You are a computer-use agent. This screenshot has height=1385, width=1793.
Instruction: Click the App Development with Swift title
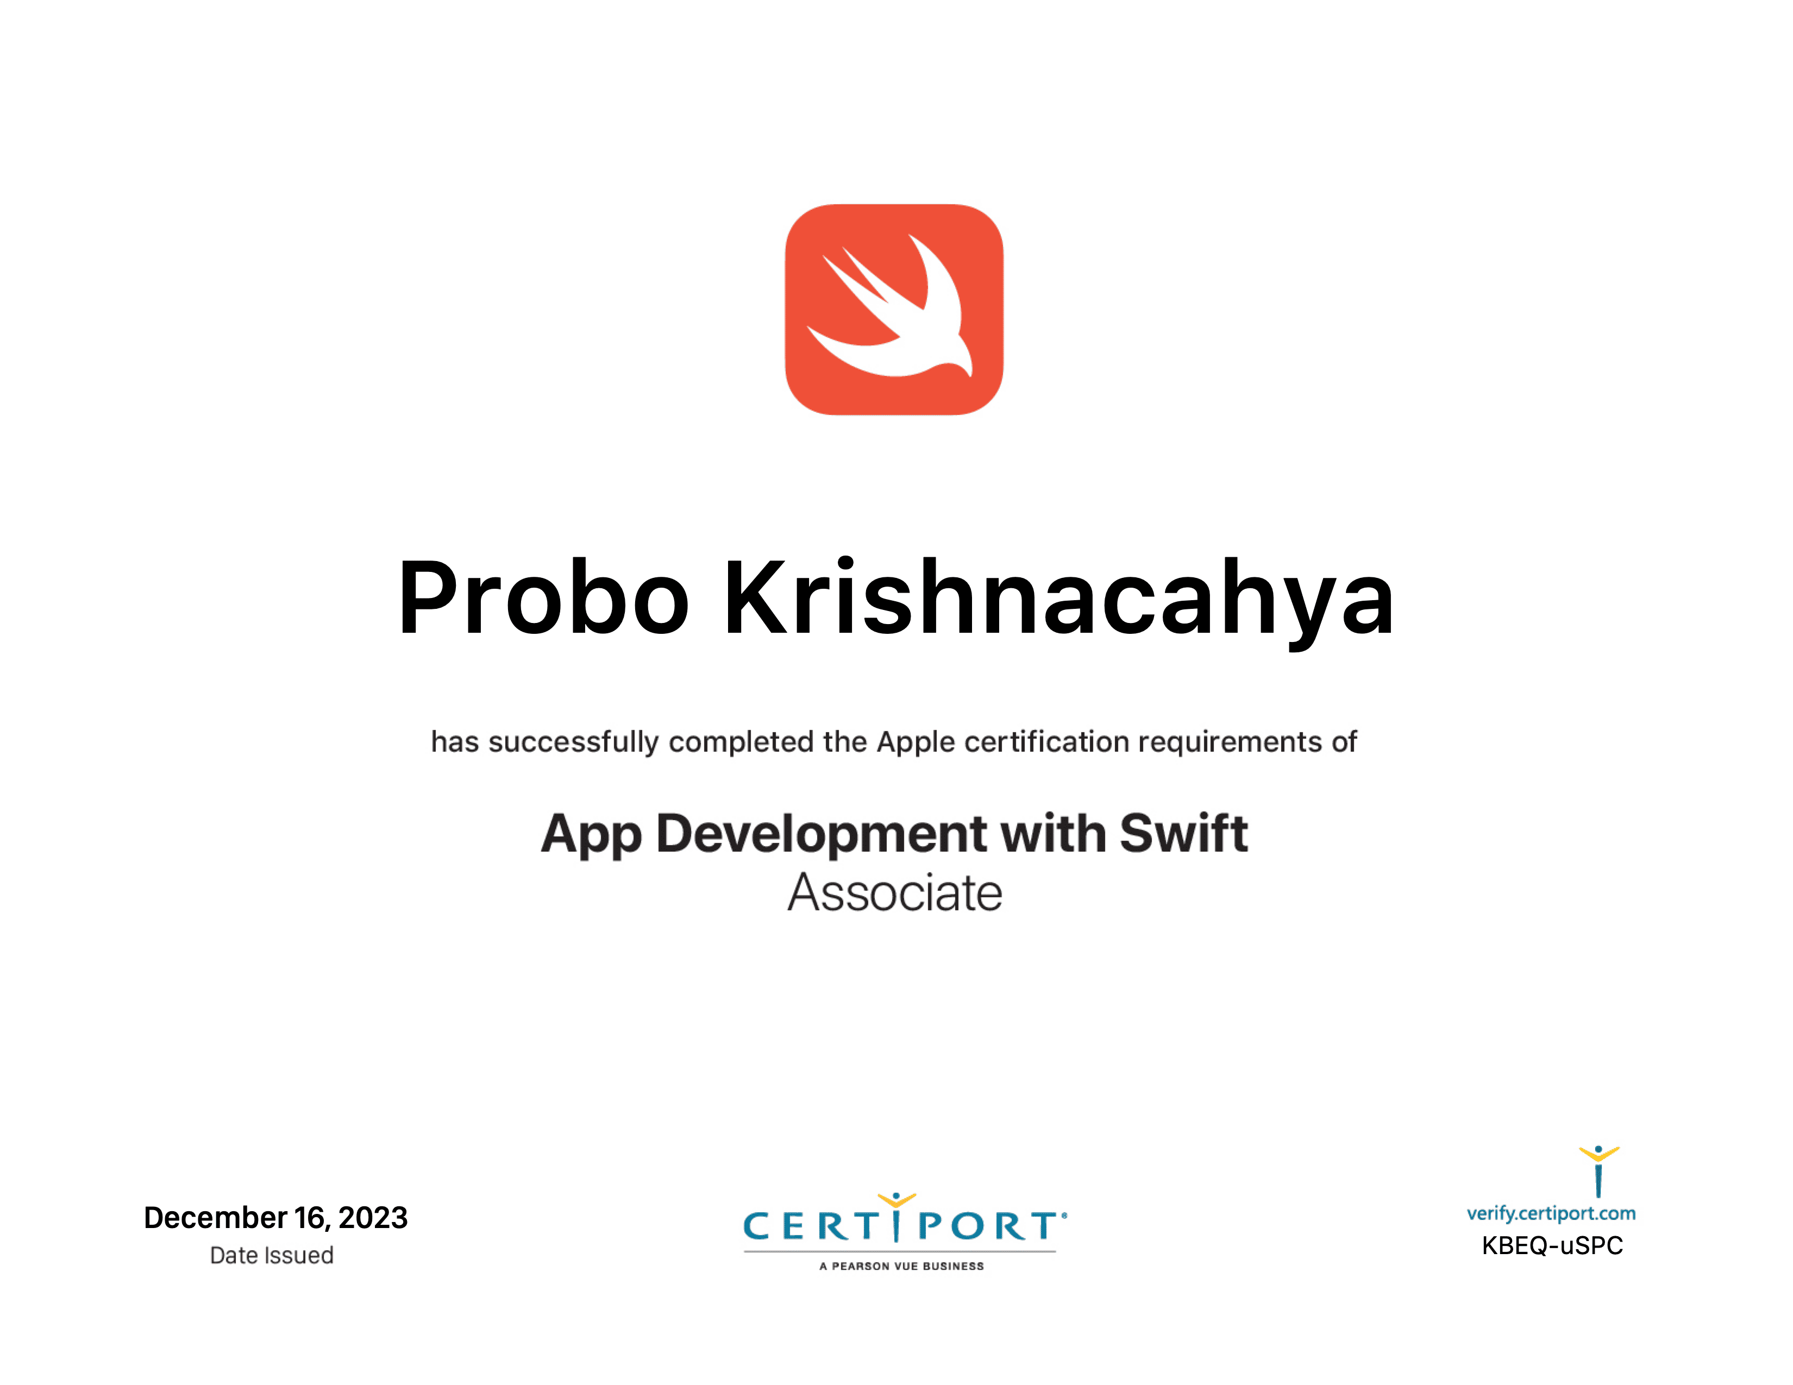point(894,834)
